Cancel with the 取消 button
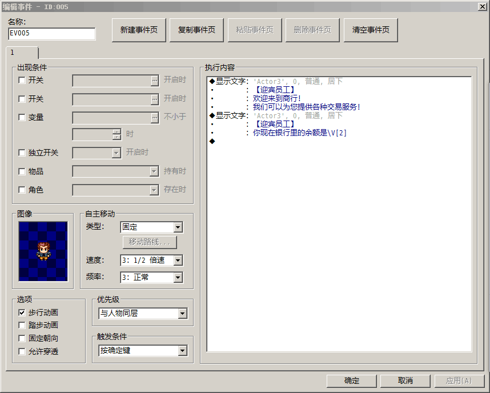490x393 pixels. pyautogui.click(x=405, y=380)
